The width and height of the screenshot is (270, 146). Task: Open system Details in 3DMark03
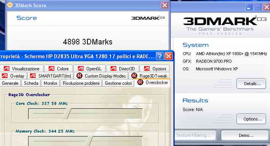pyautogui.click(x=251, y=84)
